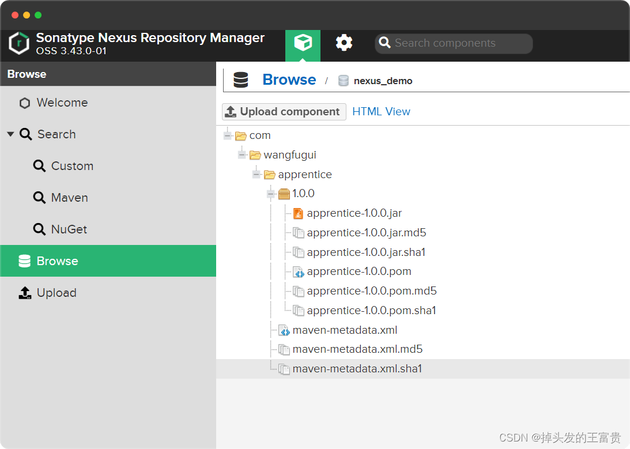Click the large database icon beside the Browse heading
The height and width of the screenshot is (449, 630).
tap(241, 80)
